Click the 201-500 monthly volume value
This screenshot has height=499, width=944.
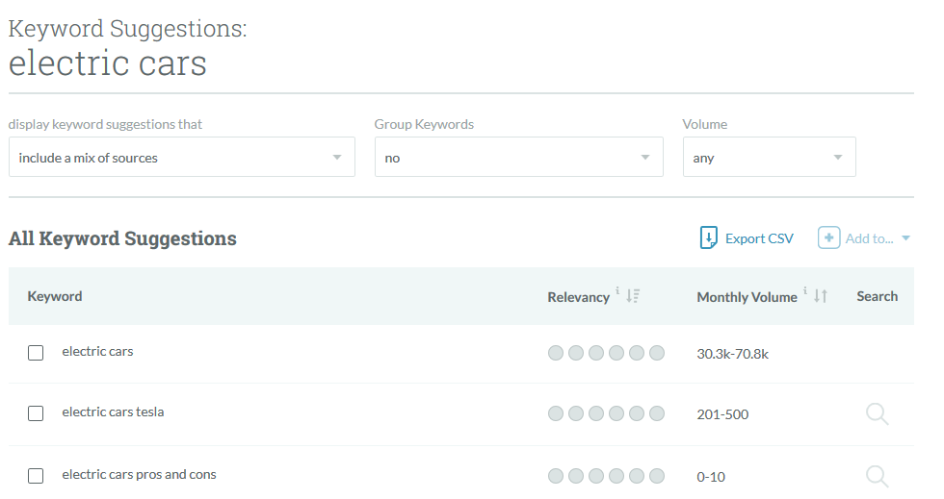pos(722,414)
